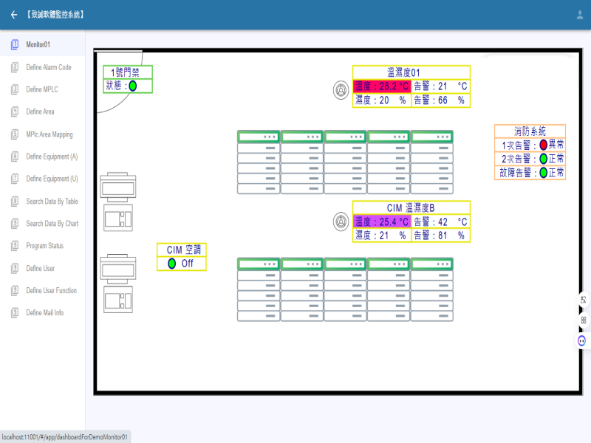Open the floating assistant face icon

click(581, 341)
